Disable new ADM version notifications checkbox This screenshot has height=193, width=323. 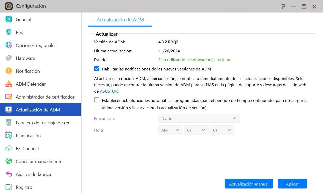point(97,69)
